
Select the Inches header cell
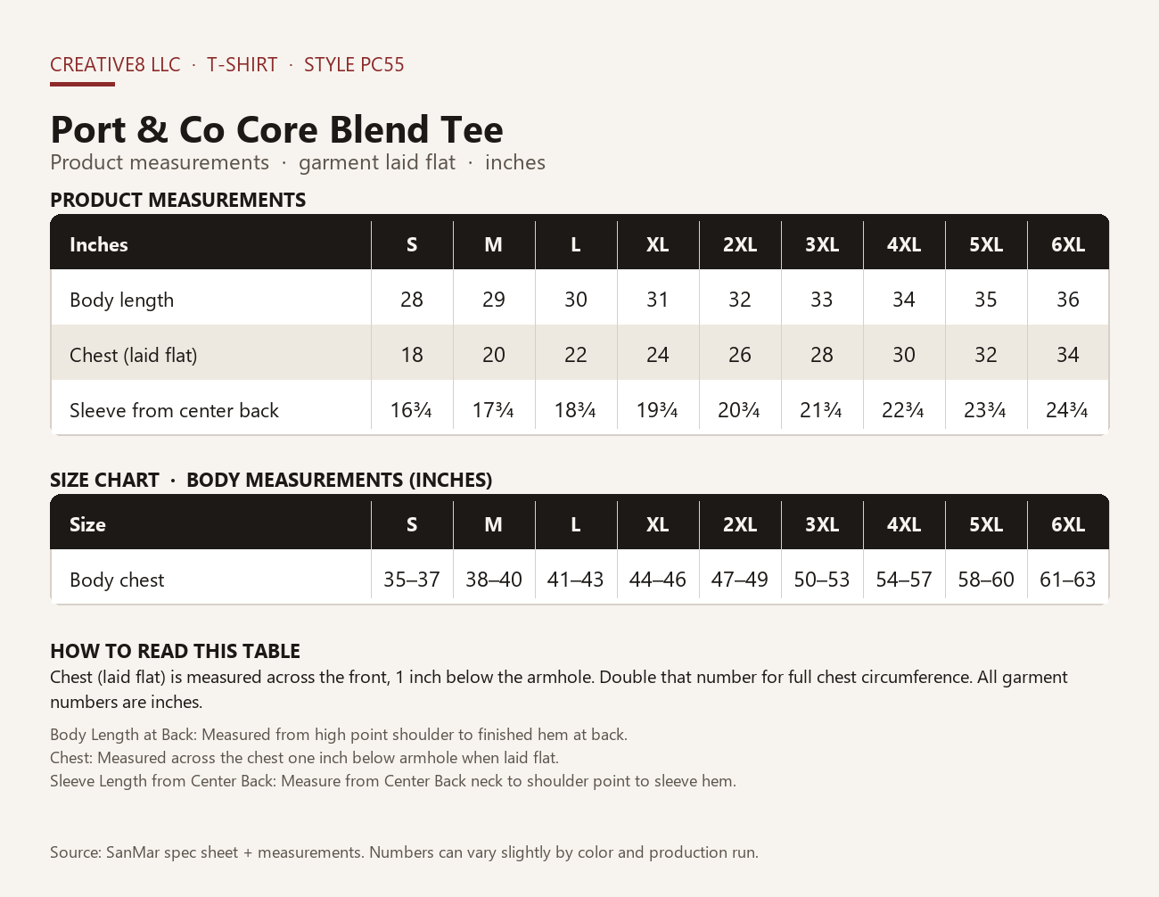(99, 244)
